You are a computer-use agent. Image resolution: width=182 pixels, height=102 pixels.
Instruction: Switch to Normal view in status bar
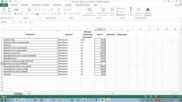click(146, 96)
